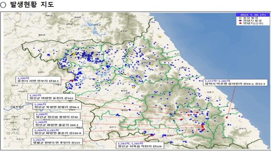Click the 1,289차 정선군 화암면 몰운리 104-1 label
The image size is (271, 152).
[x=58, y=124]
